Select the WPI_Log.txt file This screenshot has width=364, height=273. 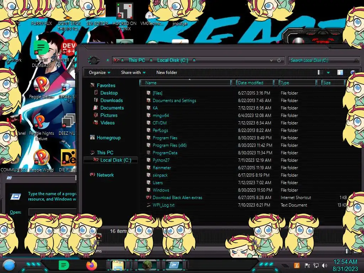[x=164, y=205]
